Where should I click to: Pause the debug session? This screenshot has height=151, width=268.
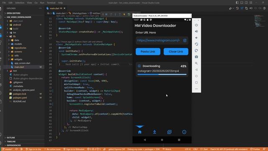(106, 14)
